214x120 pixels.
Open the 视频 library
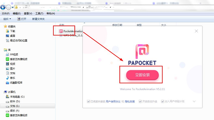(x=10, y=64)
